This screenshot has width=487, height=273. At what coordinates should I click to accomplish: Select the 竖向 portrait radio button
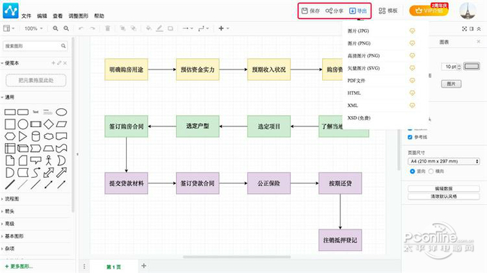click(413, 172)
